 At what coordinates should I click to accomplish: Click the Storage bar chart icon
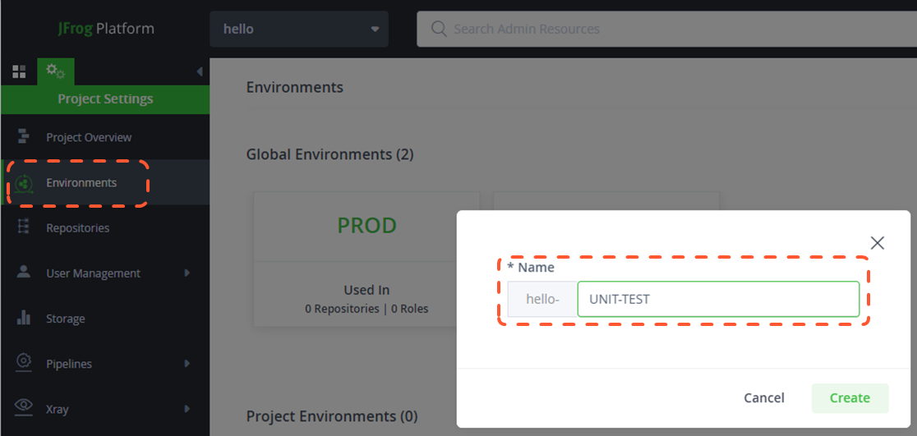[x=24, y=318]
